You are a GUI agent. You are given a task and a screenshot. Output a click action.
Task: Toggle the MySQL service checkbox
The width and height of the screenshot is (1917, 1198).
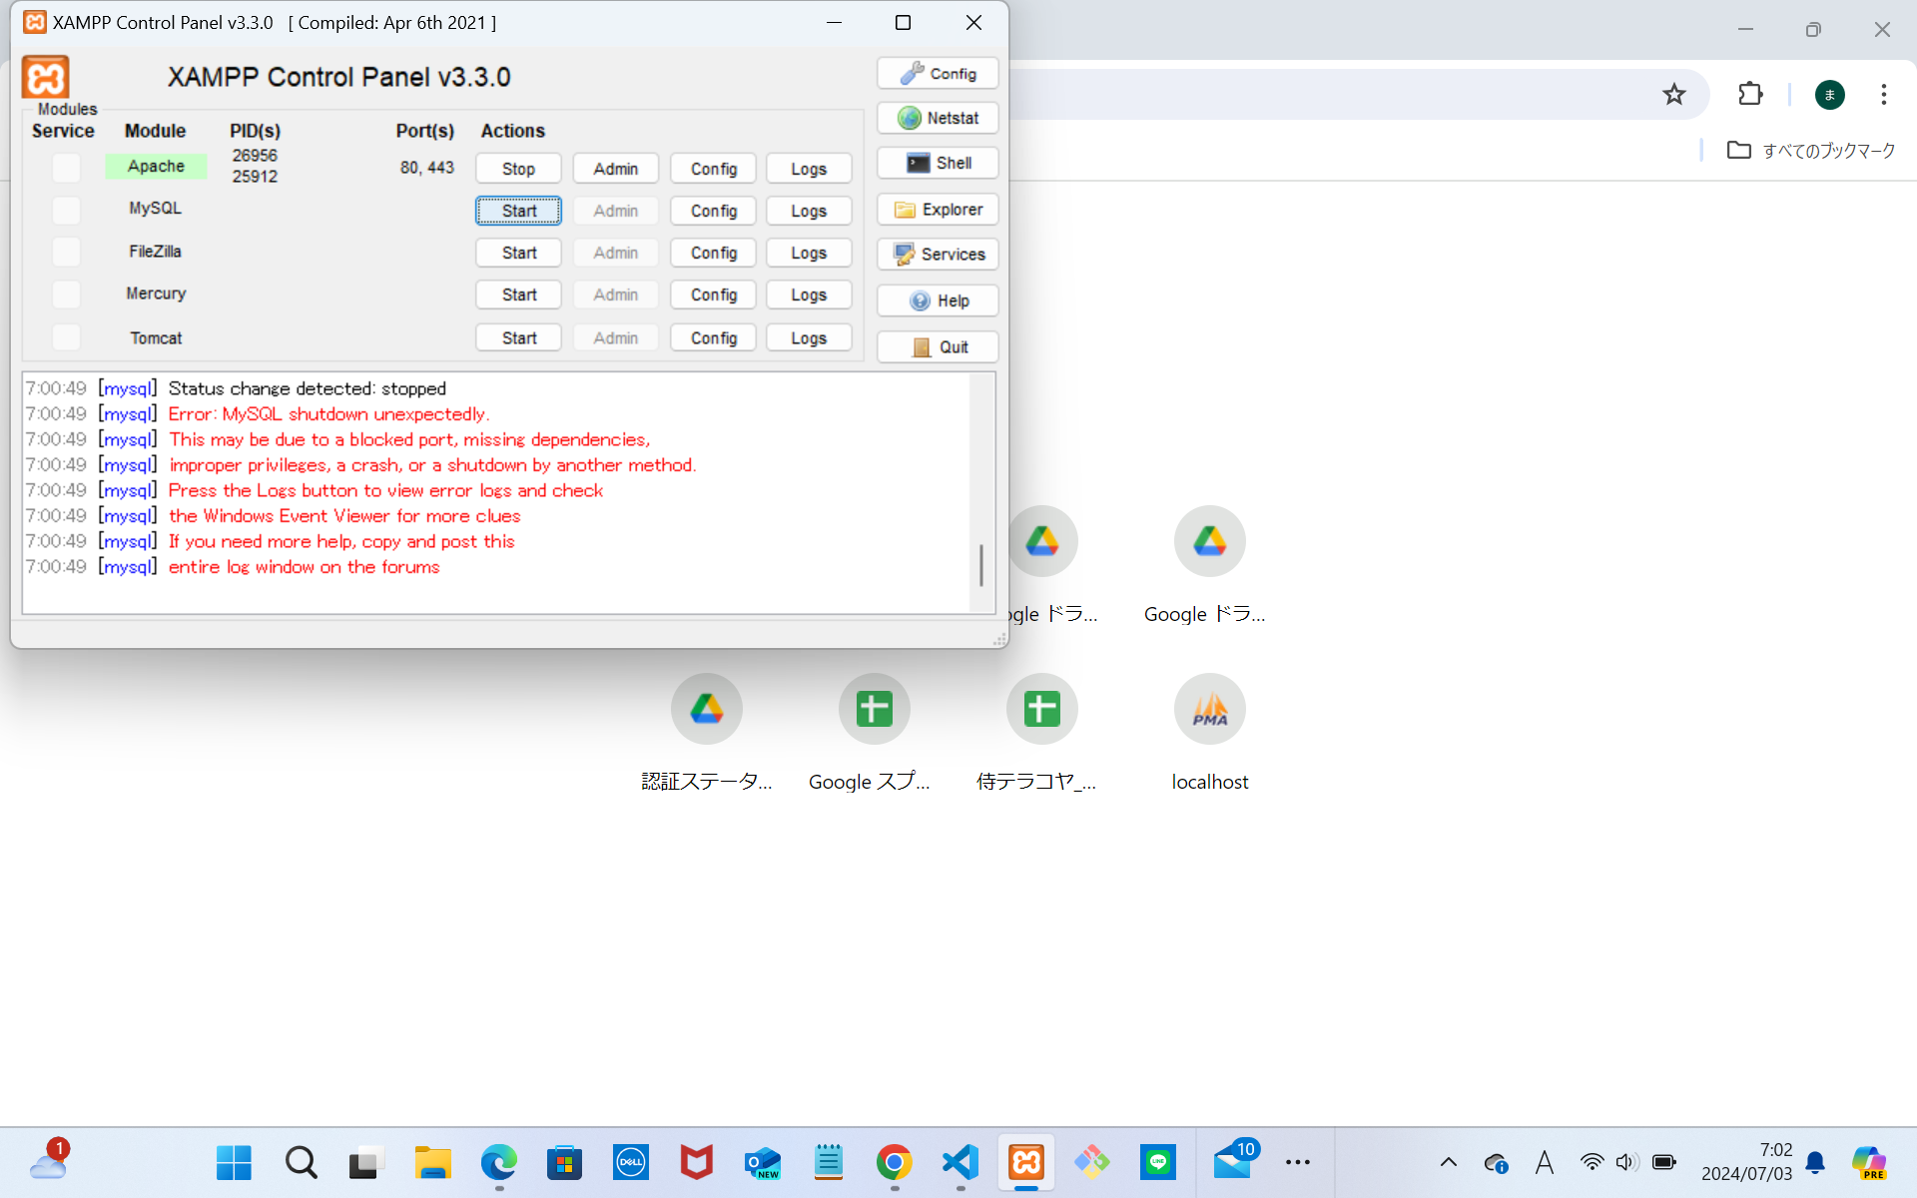click(66, 210)
